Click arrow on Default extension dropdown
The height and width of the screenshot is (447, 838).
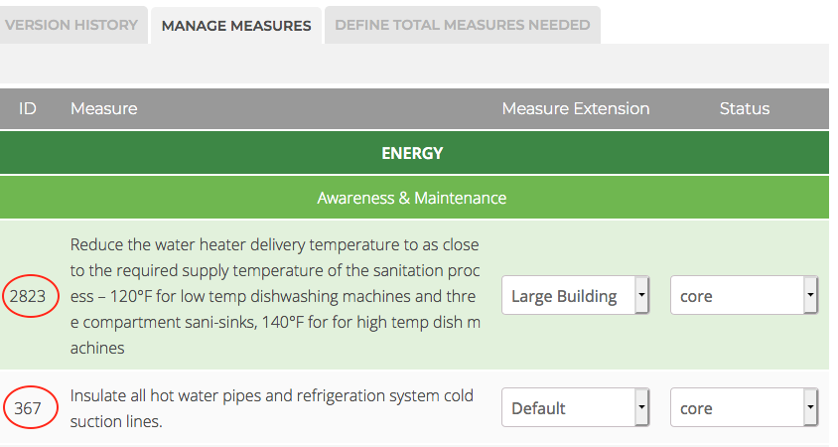click(x=641, y=407)
